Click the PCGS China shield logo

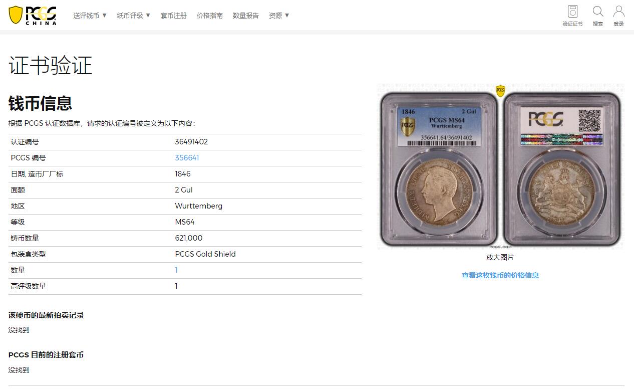tap(33, 15)
